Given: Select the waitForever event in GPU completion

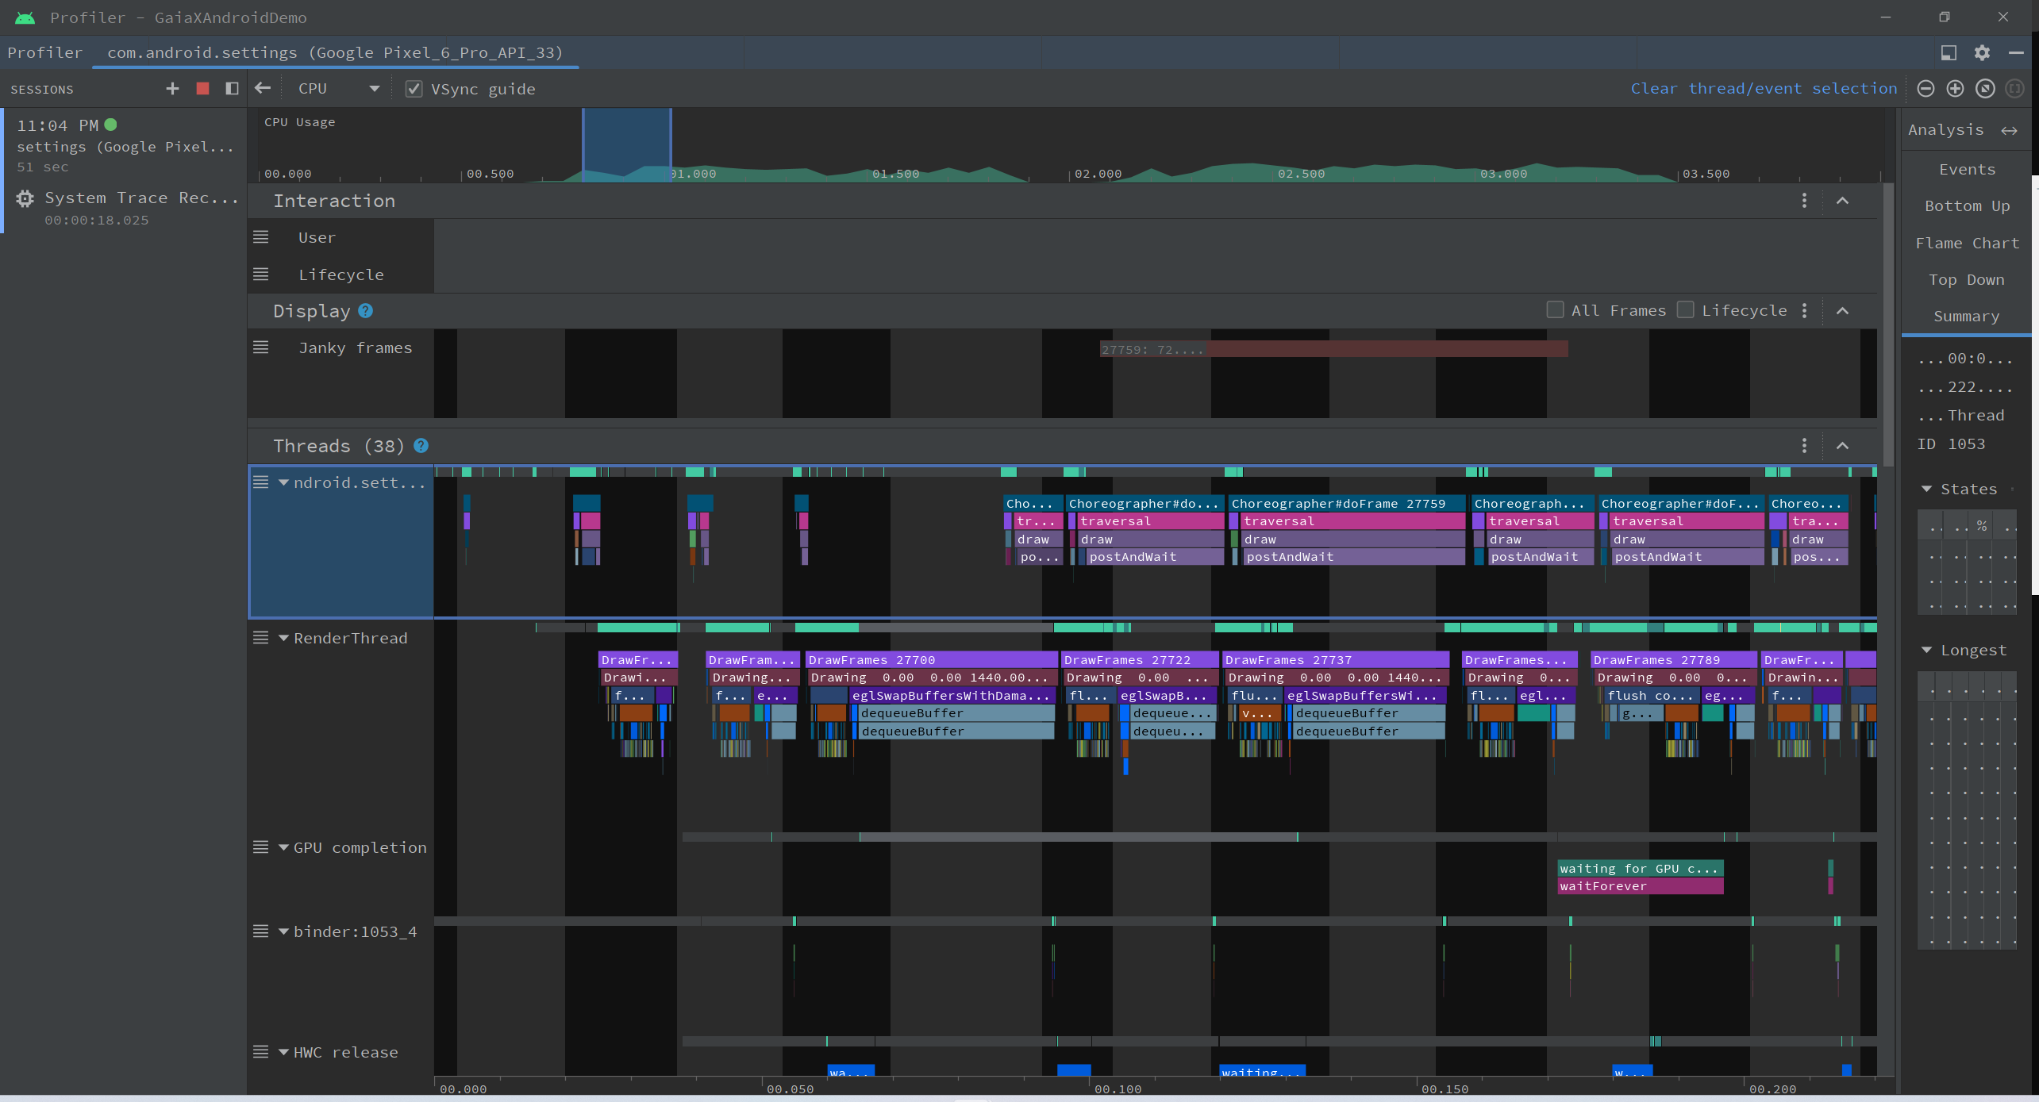Looking at the screenshot, I should (x=1641, y=886).
